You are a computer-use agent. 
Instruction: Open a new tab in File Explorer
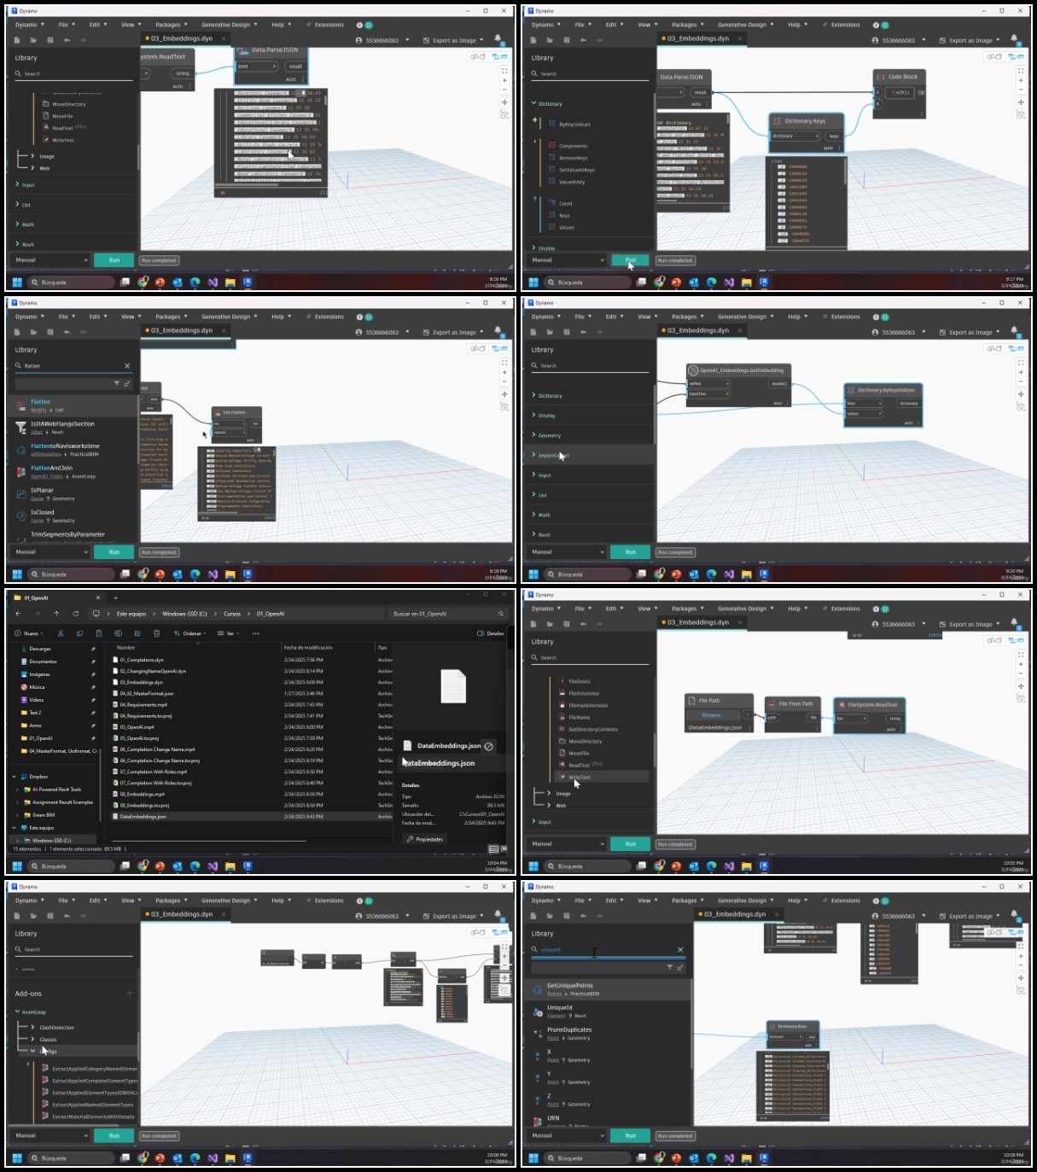pos(115,598)
